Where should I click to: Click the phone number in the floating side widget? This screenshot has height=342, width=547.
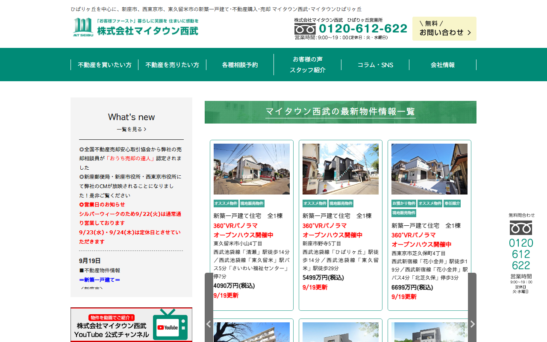click(521, 254)
